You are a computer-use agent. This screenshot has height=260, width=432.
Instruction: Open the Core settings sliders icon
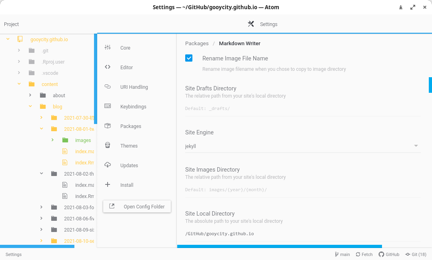tap(108, 47)
